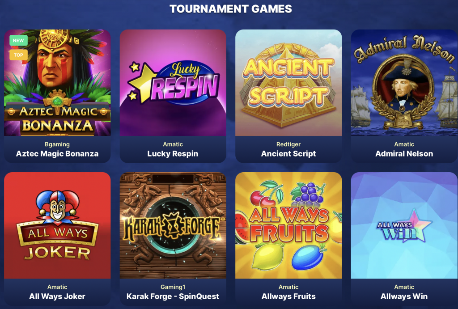The height and width of the screenshot is (309, 458).
Task: Click the Admiral Nelson title text
Action: click(404, 154)
